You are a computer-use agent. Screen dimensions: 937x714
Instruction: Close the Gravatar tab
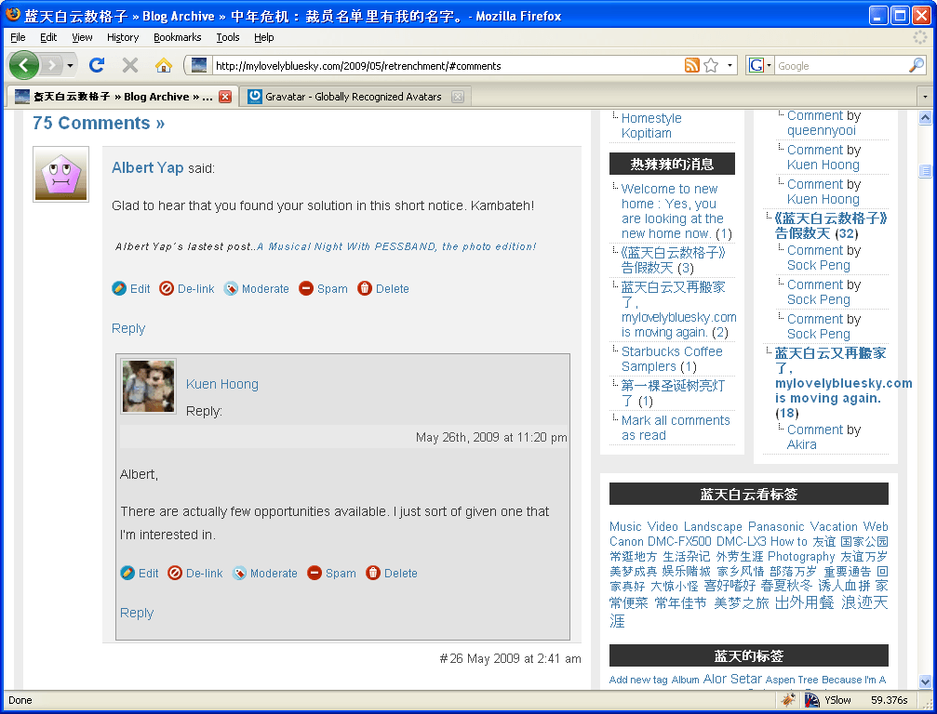457,97
